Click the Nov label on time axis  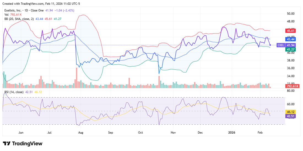click(173, 132)
